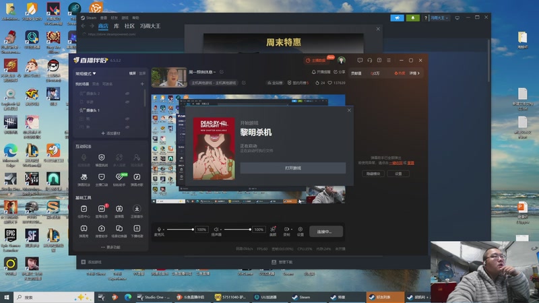The width and height of the screenshot is (539, 303).
Task: Click the speaker volume slider handle
Action: pos(250,230)
